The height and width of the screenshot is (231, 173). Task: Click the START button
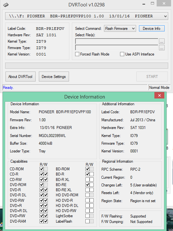(x=152, y=77)
